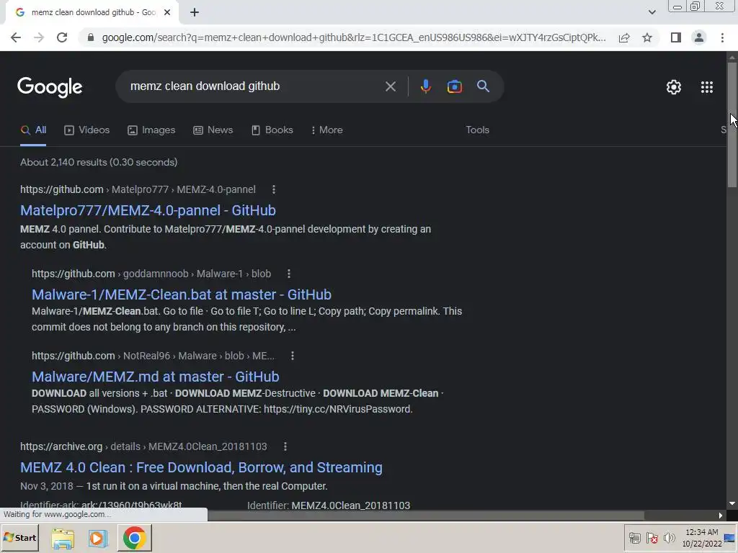
Task: Switch to Books results tab
Action: [272, 130]
